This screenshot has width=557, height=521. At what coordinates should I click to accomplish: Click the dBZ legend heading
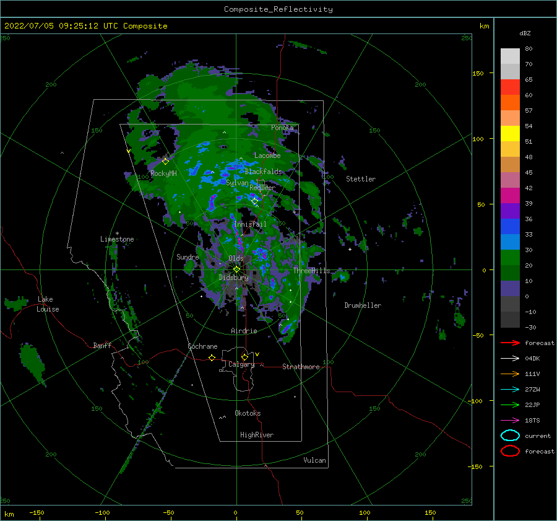point(525,33)
